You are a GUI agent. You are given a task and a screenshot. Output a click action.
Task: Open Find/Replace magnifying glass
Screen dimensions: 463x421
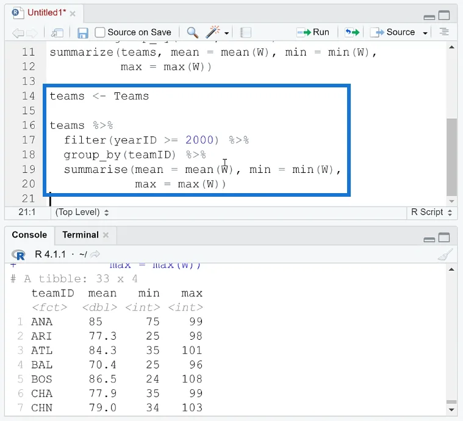(x=193, y=32)
